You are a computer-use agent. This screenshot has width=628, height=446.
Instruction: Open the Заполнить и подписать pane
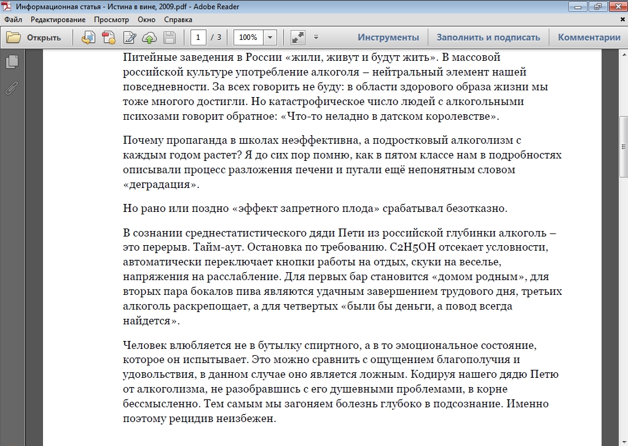489,37
